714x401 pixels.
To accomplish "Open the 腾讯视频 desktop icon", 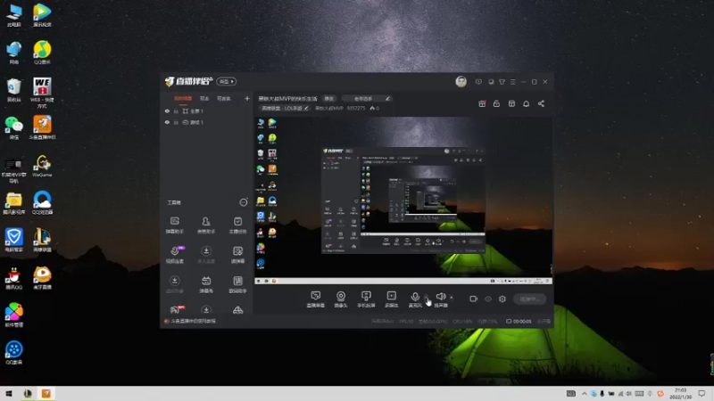I will [x=42, y=14].
